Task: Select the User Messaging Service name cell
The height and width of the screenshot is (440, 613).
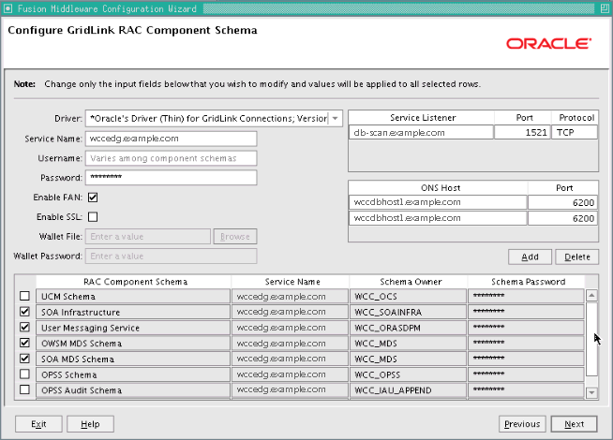Action: click(x=133, y=328)
